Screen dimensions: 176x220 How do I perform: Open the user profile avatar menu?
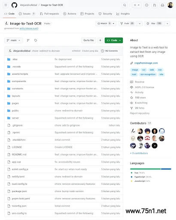170,5
